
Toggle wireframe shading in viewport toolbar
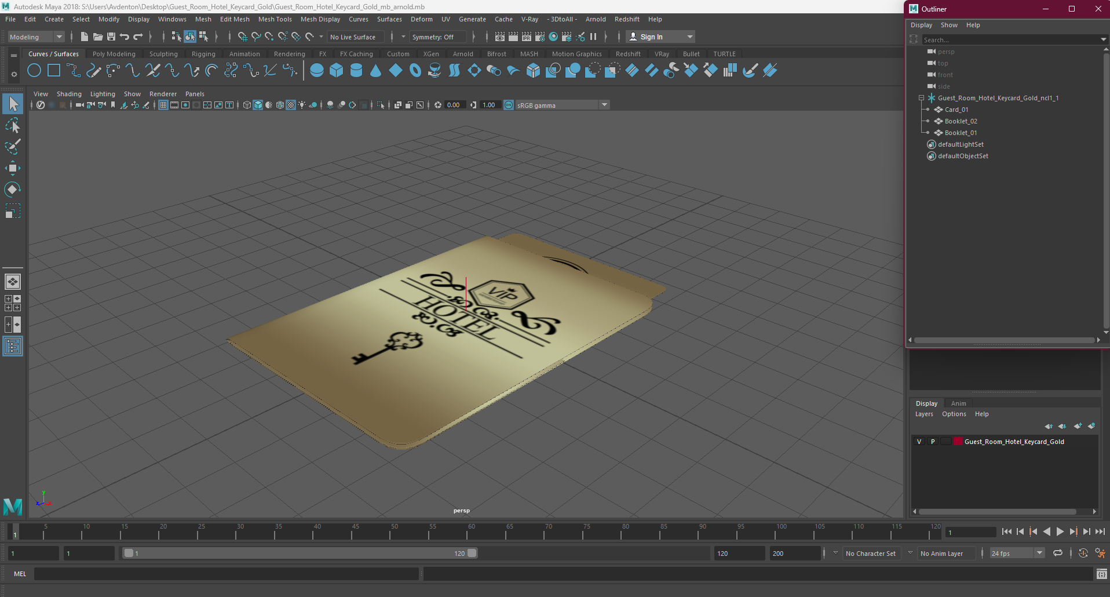point(247,105)
